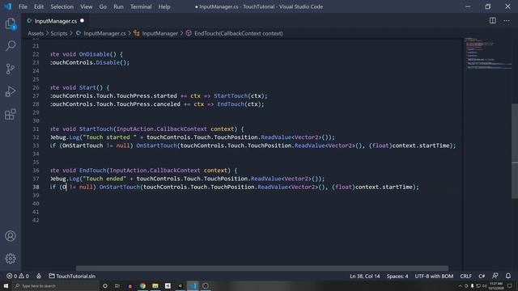Open the Search view in the activity bar
This screenshot has height=291, width=518.
[x=11, y=46]
